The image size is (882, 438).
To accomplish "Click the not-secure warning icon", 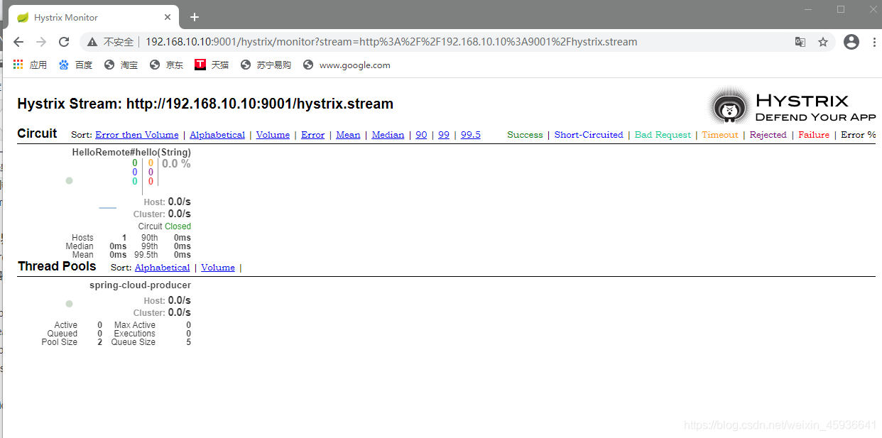I will coord(92,42).
